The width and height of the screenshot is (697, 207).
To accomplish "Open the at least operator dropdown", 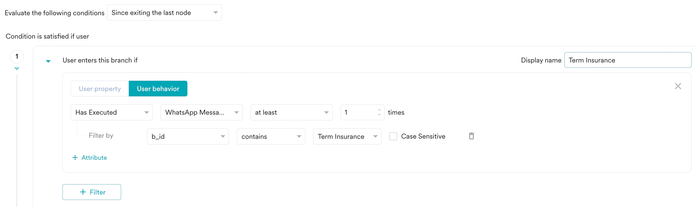I will (291, 112).
